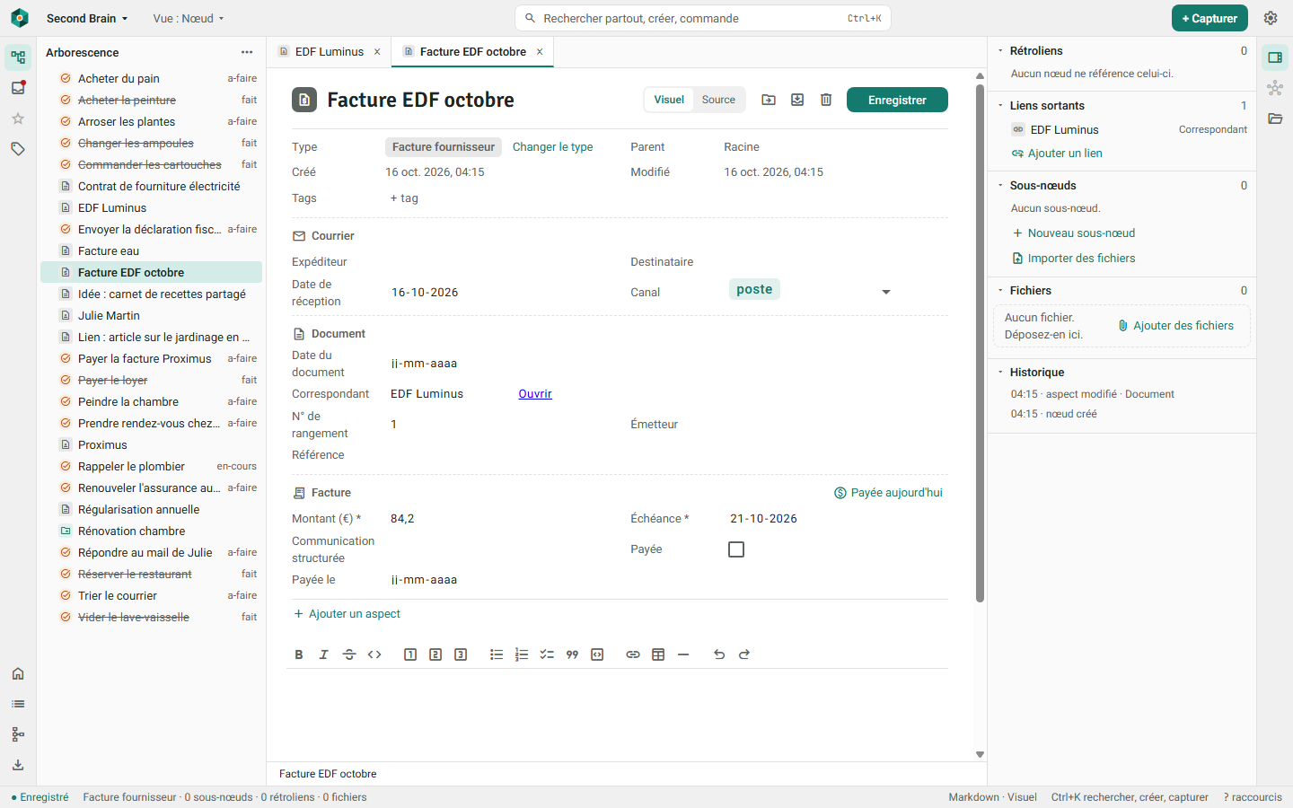Switch editor to Source mode
This screenshot has height=808, width=1293.
point(718,100)
